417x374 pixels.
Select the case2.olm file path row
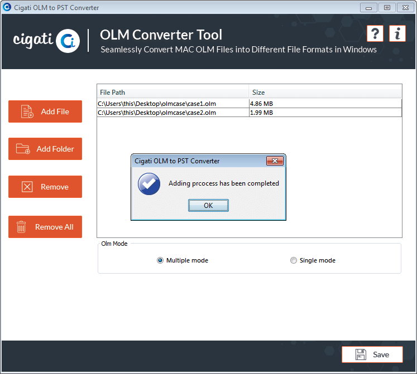(173, 113)
